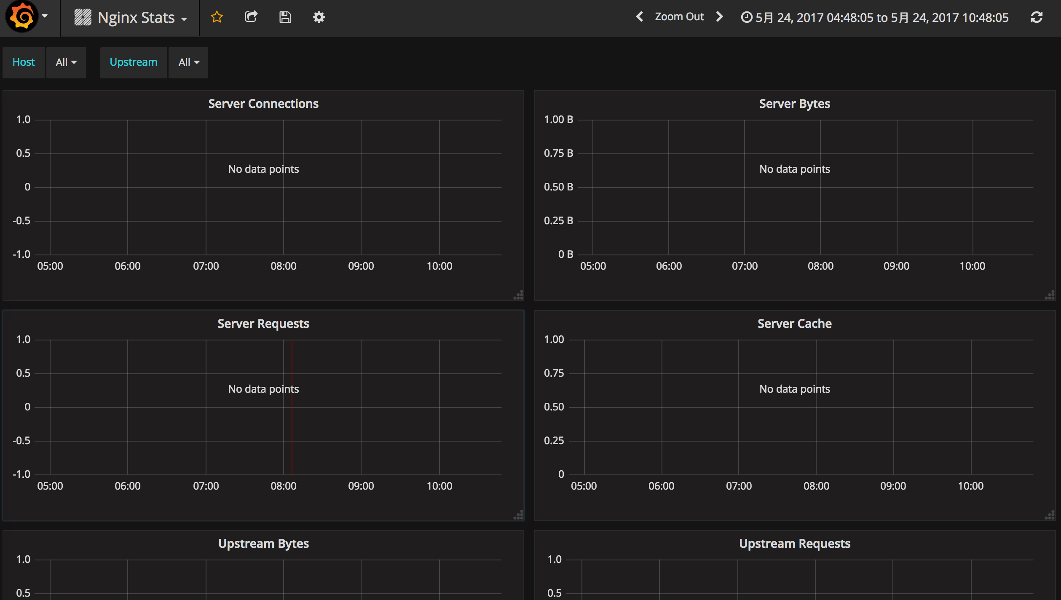Click the Server Cache panel title

[794, 324]
